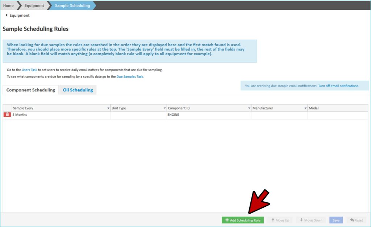Open the Manufacturer column dropdown

[x=305, y=108]
